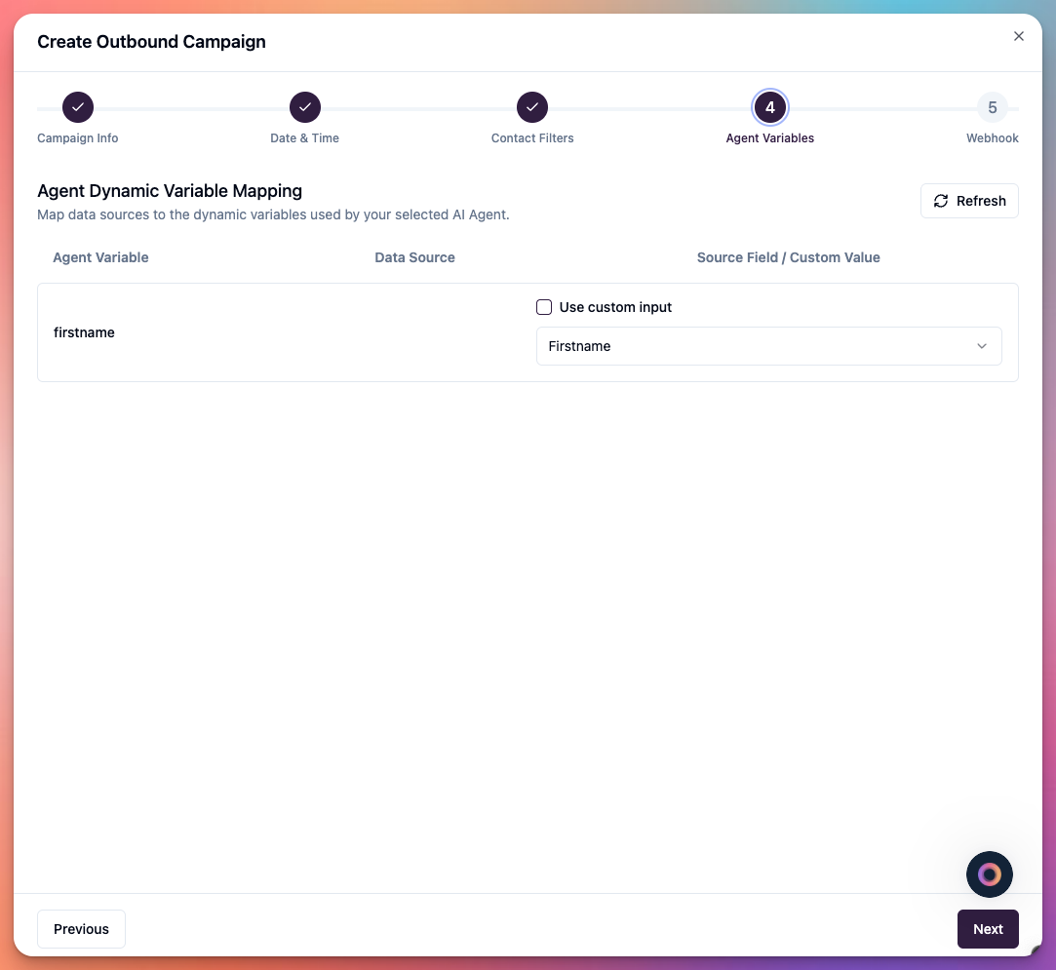Click the firstname agent variable text
The image size is (1056, 970).
click(x=84, y=332)
